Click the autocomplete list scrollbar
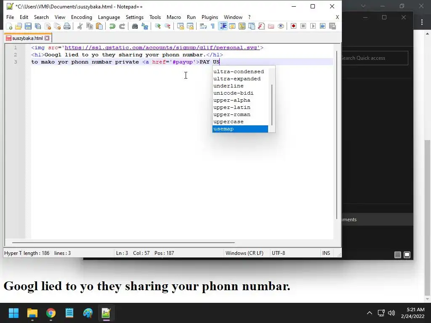Image resolution: width=431 pixels, height=323 pixels. [272, 104]
